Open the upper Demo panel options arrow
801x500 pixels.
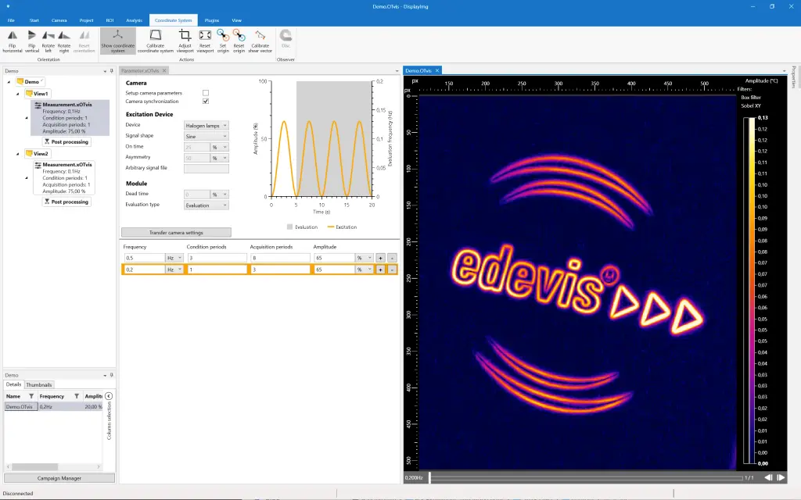[x=105, y=71]
